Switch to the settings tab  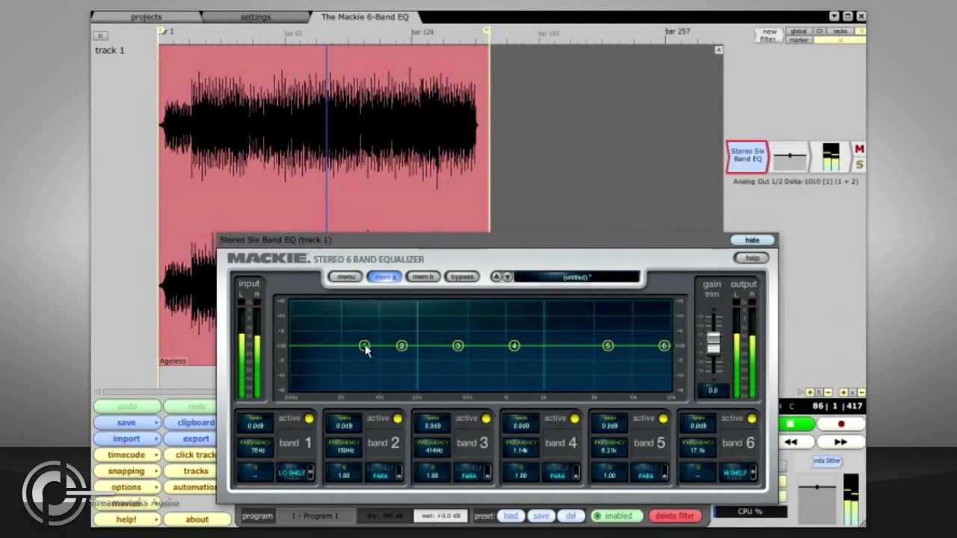pos(256,17)
